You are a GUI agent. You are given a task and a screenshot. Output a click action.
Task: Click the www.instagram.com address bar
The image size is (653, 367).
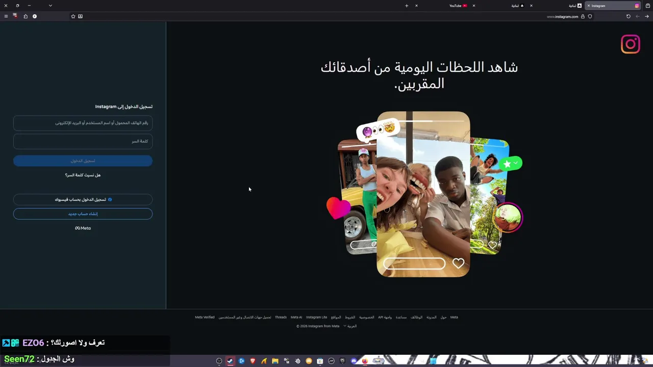pos(562,16)
